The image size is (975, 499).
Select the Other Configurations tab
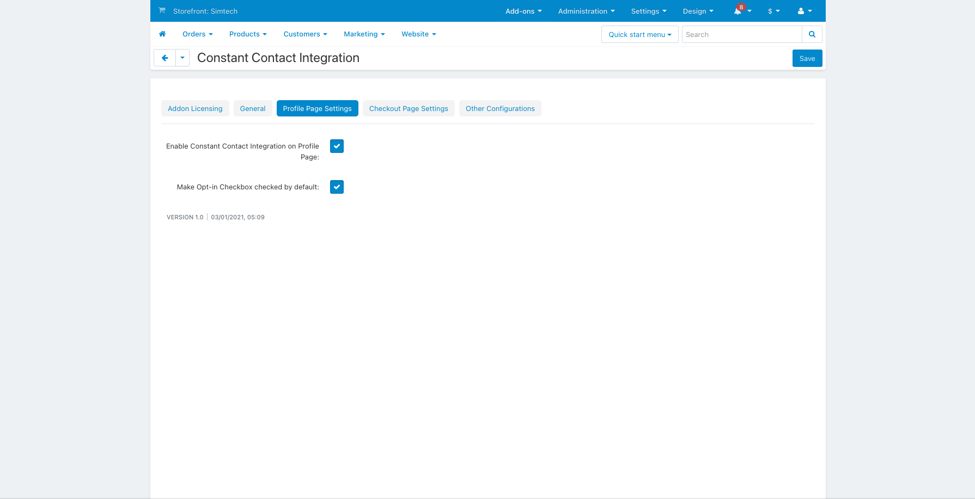(x=500, y=108)
